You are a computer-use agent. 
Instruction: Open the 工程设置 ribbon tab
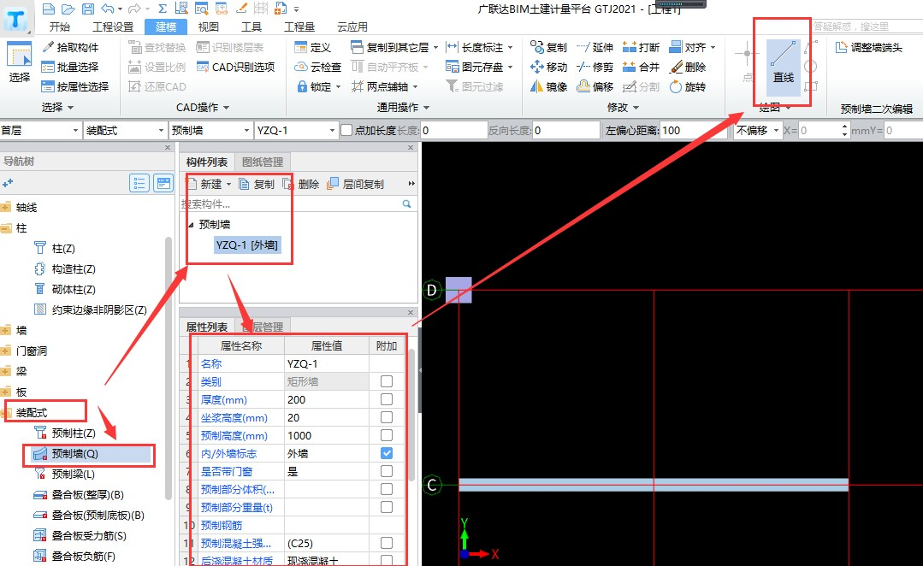tap(113, 27)
